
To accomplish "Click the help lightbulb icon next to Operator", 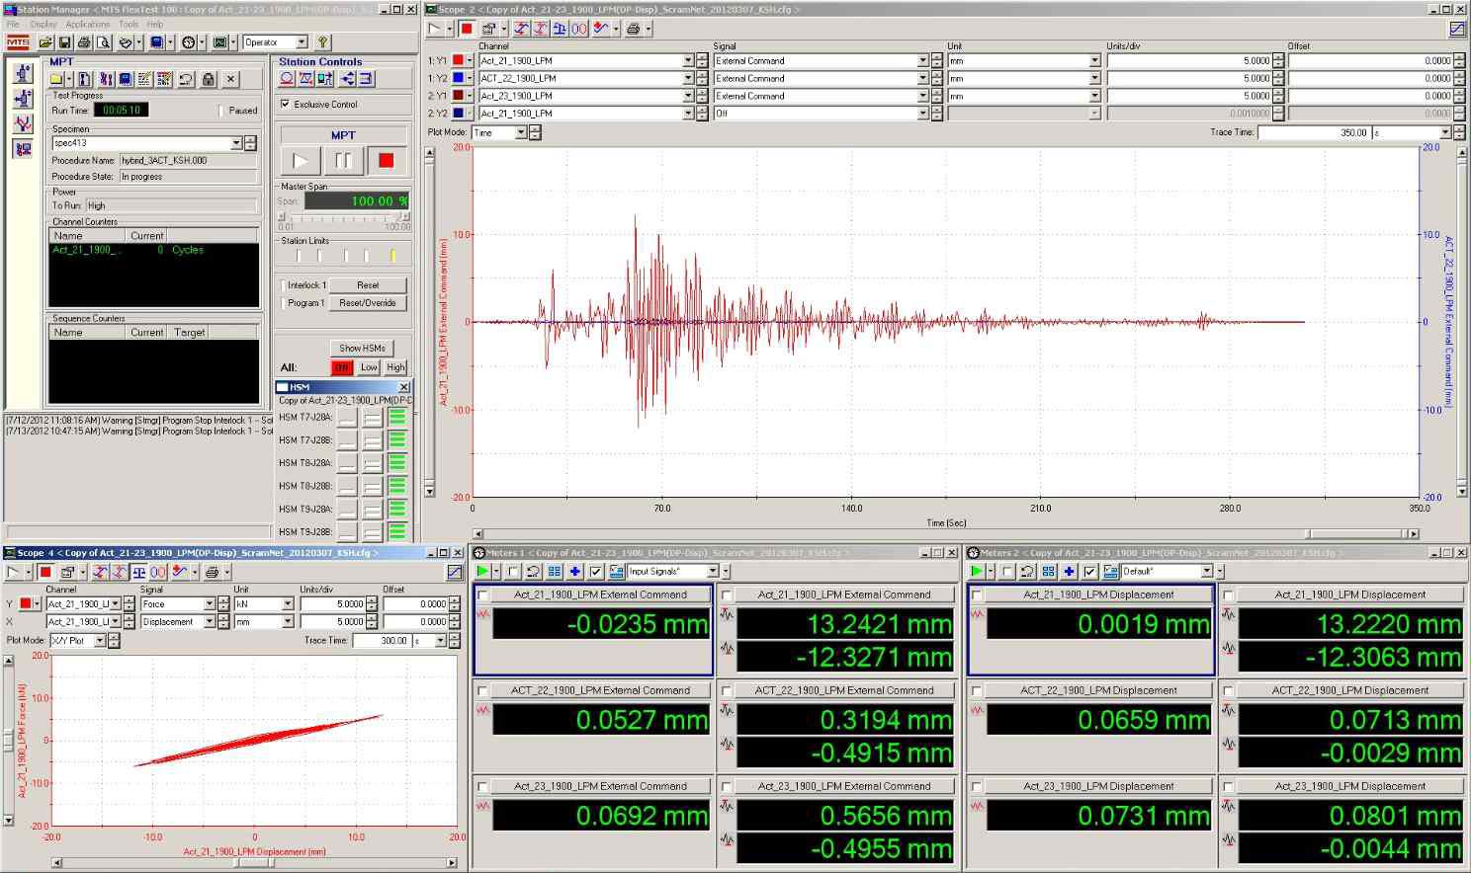I will tap(322, 42).
